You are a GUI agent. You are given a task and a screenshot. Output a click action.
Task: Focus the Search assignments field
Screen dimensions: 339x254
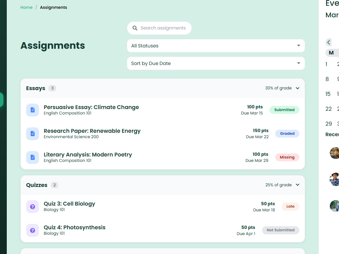tap(159, 28)
